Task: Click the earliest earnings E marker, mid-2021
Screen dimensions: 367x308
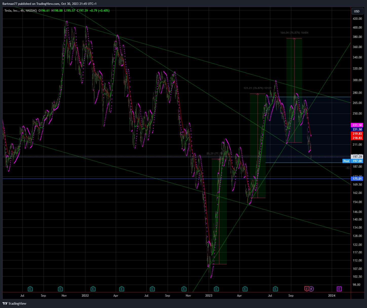Action: [x=30, y=289]
